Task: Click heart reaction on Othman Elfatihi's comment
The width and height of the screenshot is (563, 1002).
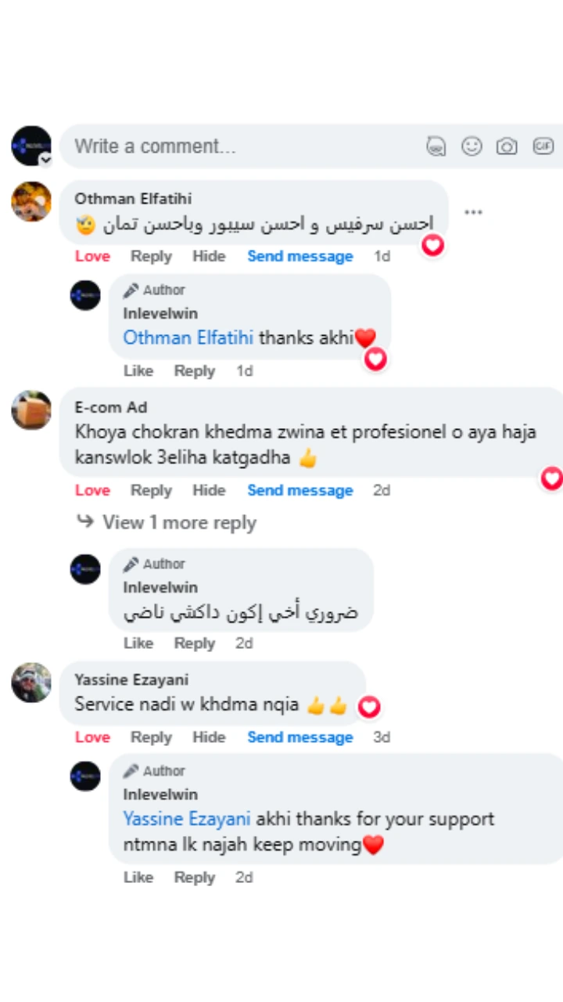Action: 432,245
